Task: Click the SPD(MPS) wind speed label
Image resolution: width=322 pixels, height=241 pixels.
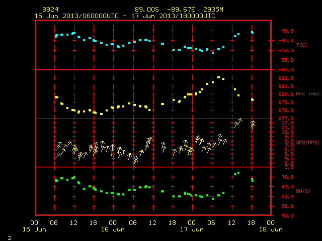Action: click(307, 142)
